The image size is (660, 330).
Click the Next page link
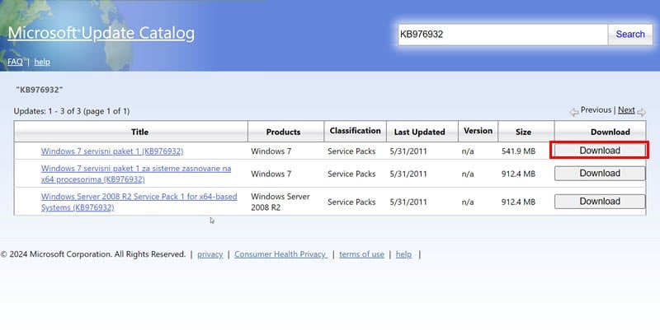(x=626, y=110)
